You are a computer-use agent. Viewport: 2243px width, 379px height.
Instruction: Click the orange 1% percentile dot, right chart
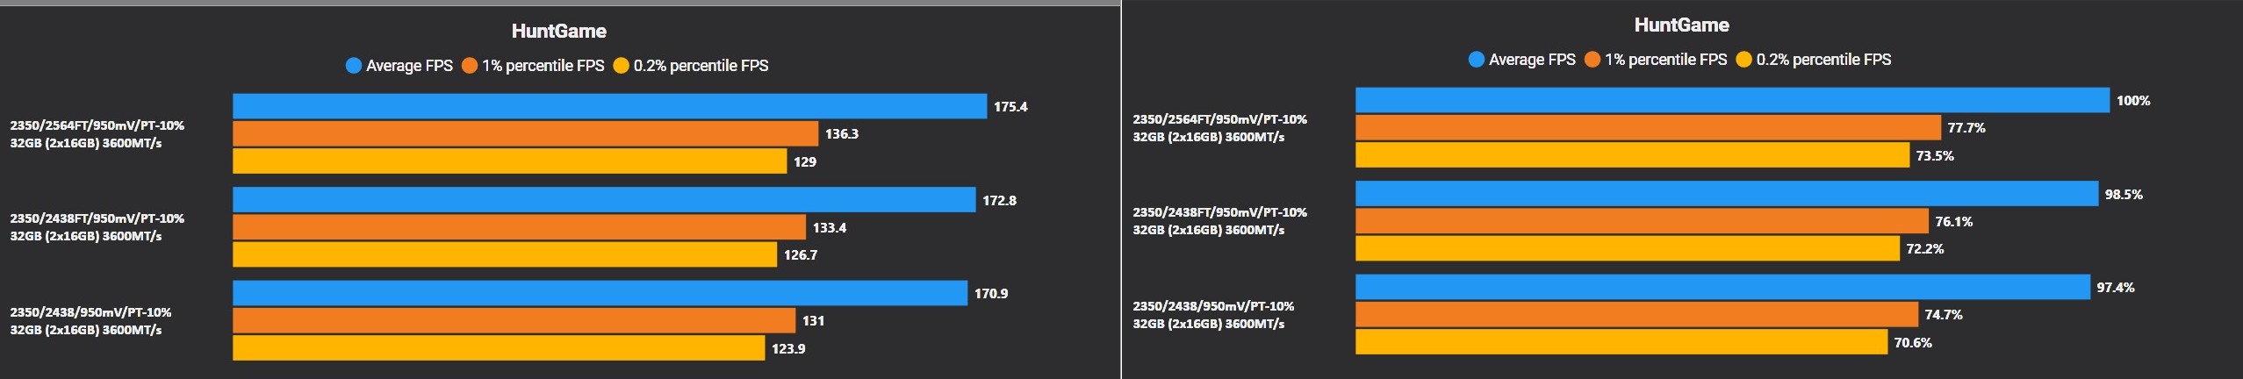pos(1592,60)
